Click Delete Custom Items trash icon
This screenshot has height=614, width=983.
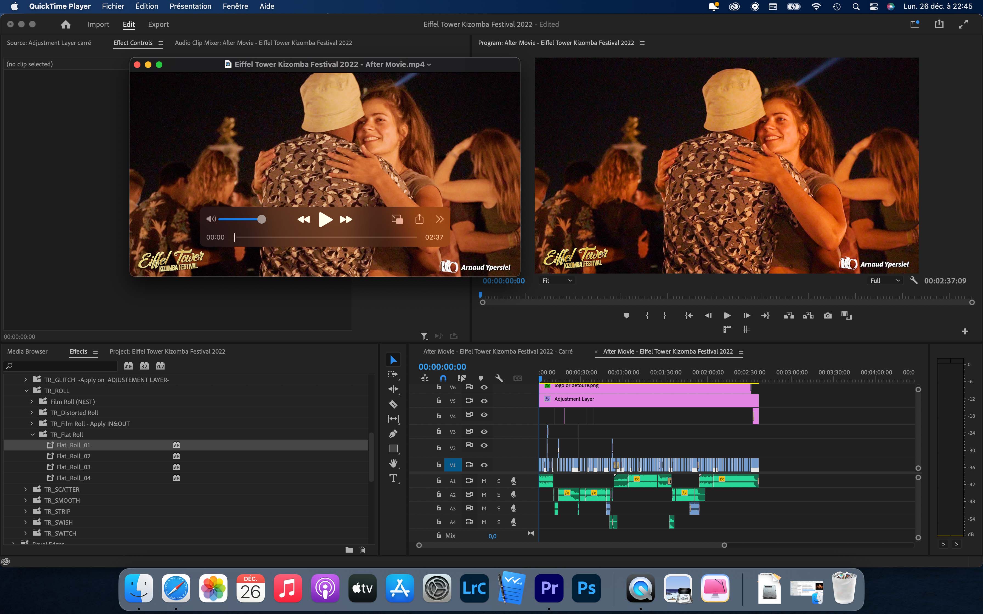pos(362,550)
